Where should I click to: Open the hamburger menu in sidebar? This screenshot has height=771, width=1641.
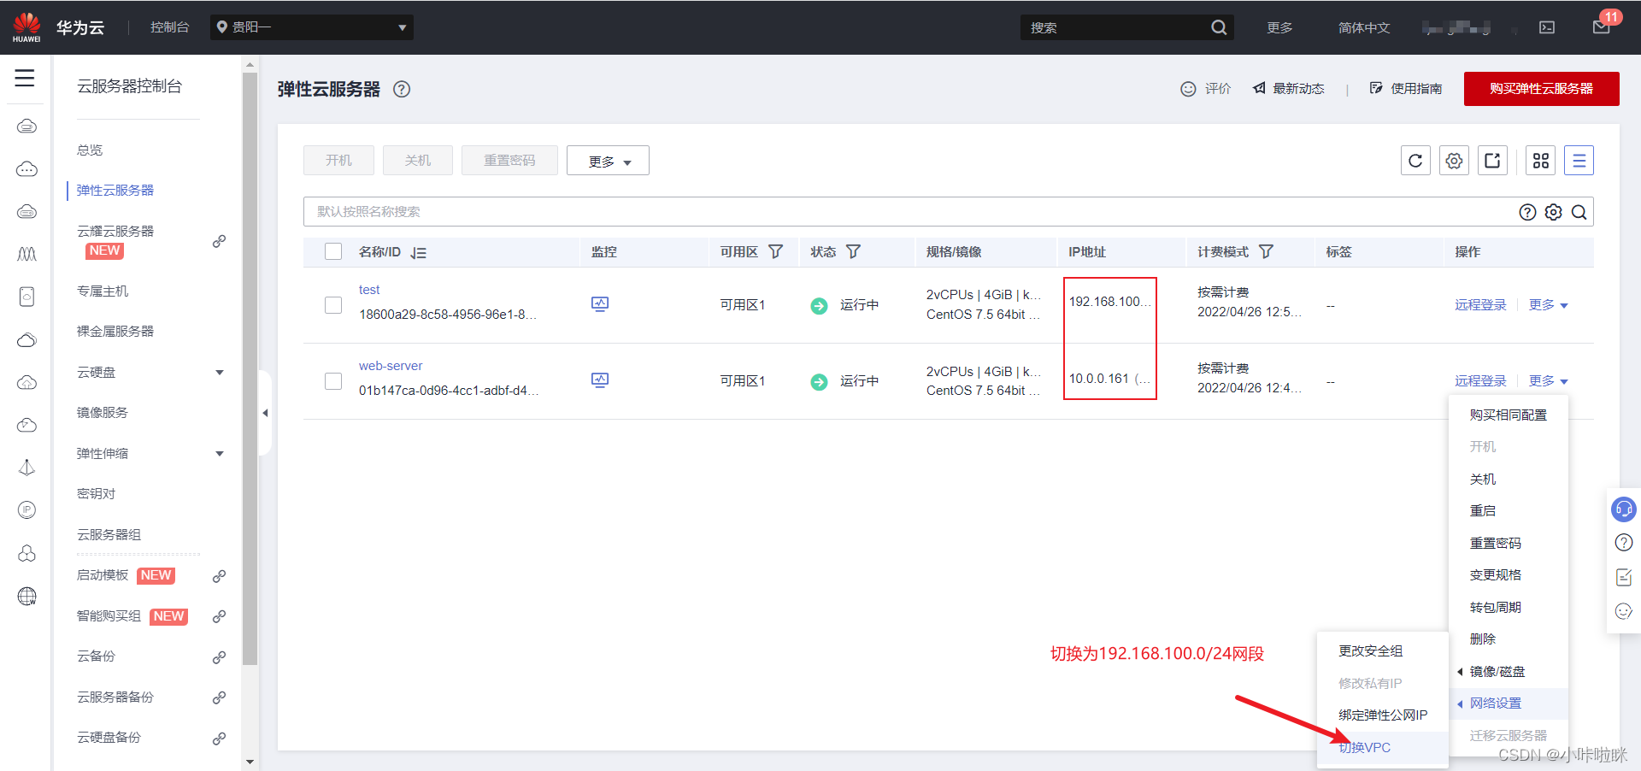[x=25, y=79]
